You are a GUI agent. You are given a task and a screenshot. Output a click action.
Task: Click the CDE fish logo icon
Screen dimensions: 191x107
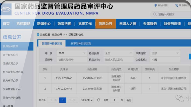point(6,9)
